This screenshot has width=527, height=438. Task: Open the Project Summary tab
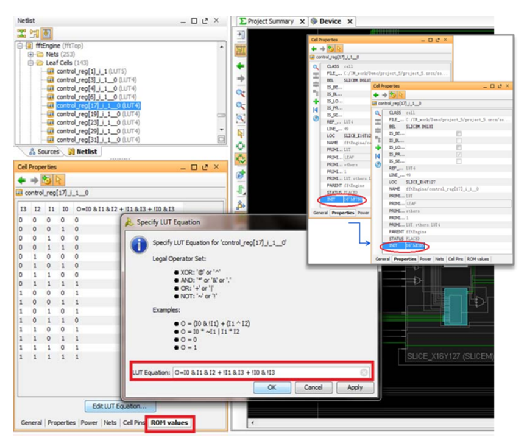coord(271,21)
